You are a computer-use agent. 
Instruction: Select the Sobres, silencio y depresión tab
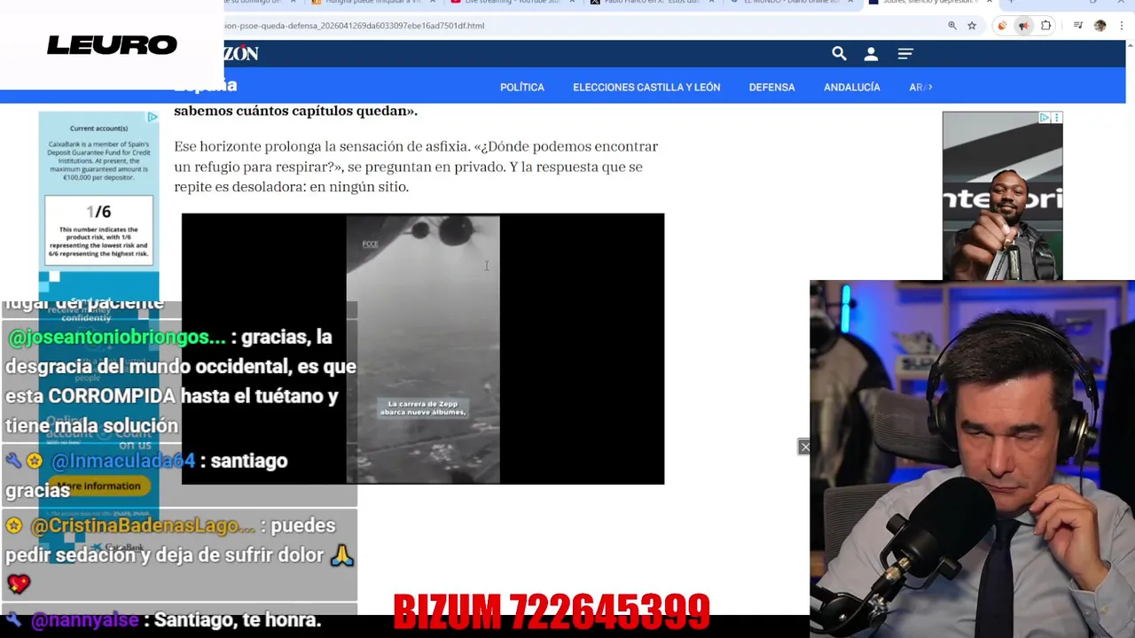pos(931,3)
